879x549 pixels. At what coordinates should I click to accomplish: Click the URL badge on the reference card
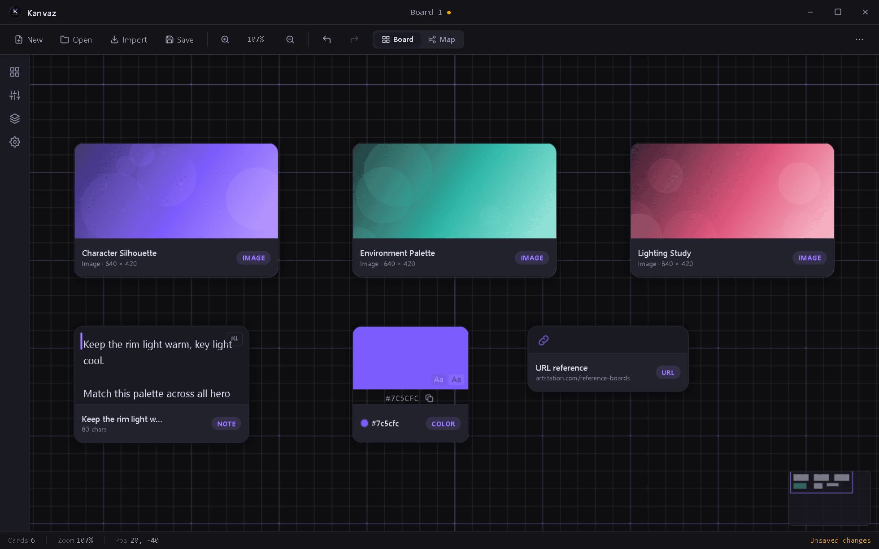coord(667,373)
